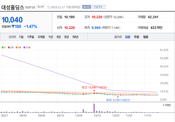Click the current price 10,040
Screen dimensions: 175x122
(x=12, y=20)
